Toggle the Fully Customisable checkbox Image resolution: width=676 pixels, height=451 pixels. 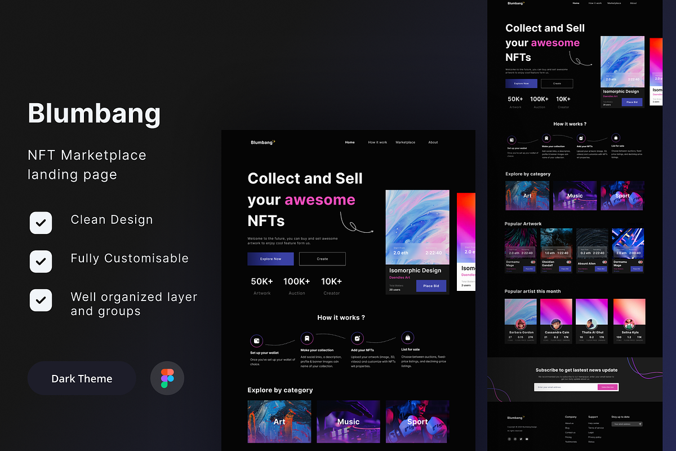tap(41, 262)
